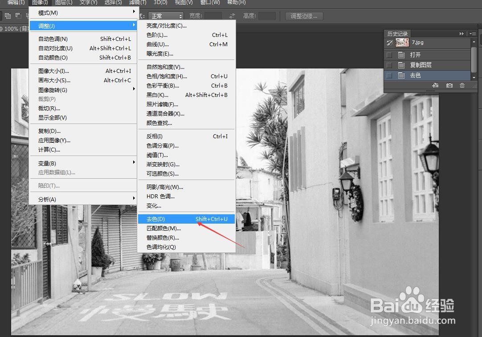Collapse the History panel using double-arrow icon
482x337 pixels.
[462, 33]
